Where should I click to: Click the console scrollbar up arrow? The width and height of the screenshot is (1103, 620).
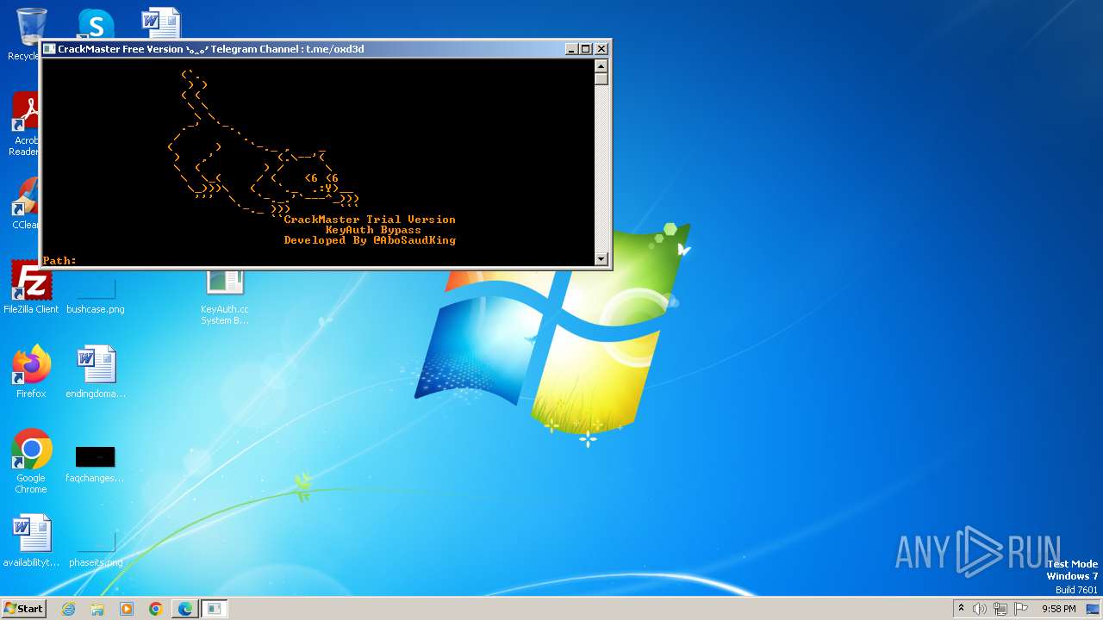click(x=601, y=66)
